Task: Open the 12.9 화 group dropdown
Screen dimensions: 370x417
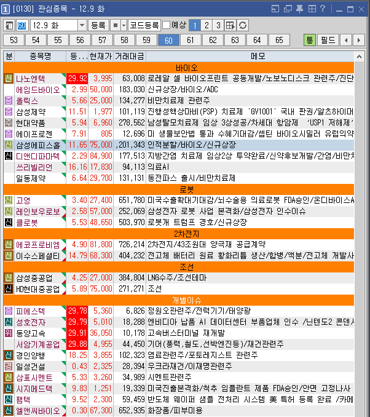Action: (x=82, y=25)
